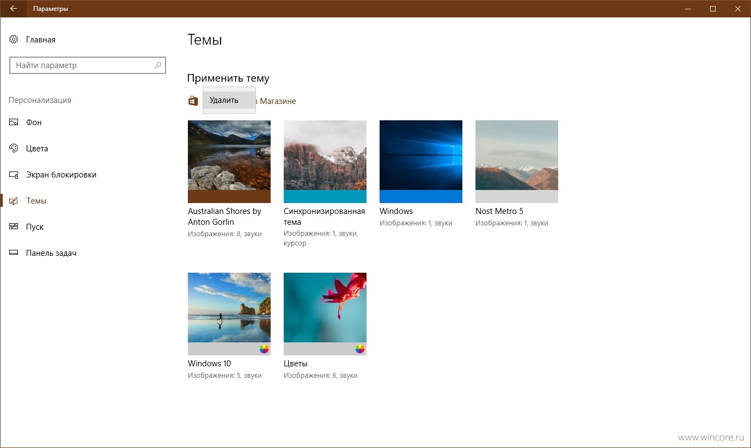Click the Персонализация section label

(40, 100)
